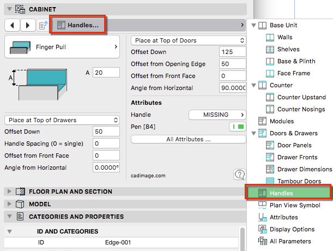Image resolution: width=333 pixels, height=251 pixels.
Task: Click the help question mark speech bubble
Action: (x=239, y=175)
